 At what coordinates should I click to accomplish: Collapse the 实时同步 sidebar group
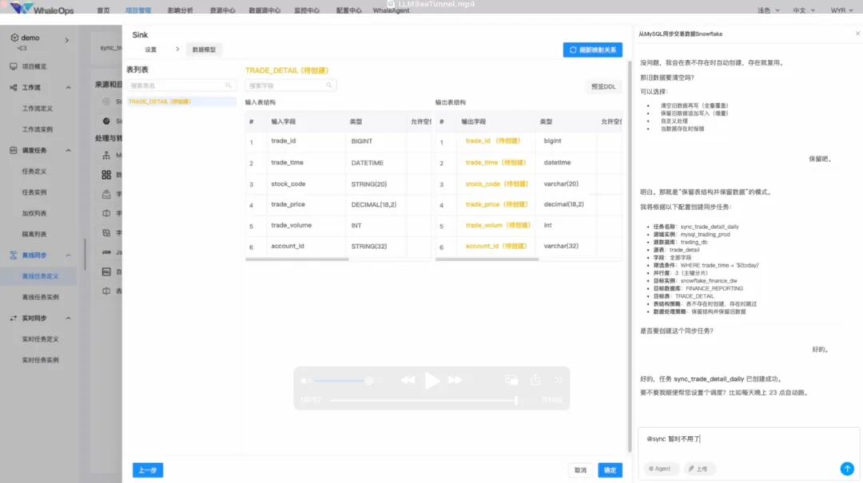click(x=68, y=318)
